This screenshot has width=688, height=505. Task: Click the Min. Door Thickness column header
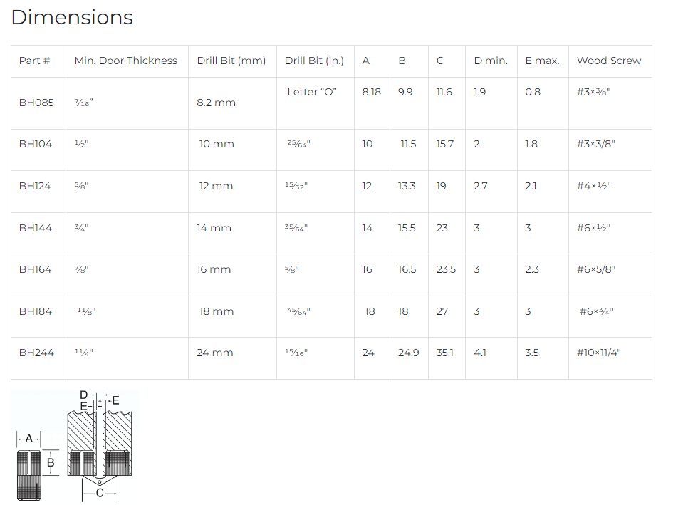pyautogui.click(x=126, y=61)
